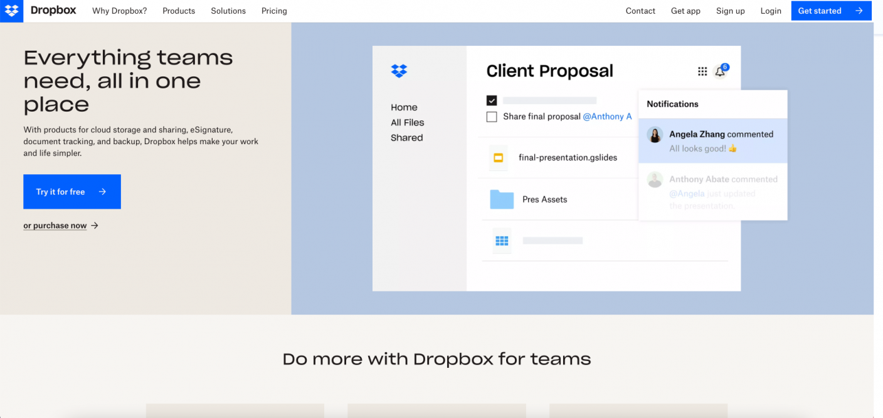883x418 pixels.
Task: Click the Dropbox logo icon
Action: pos(11,11)
